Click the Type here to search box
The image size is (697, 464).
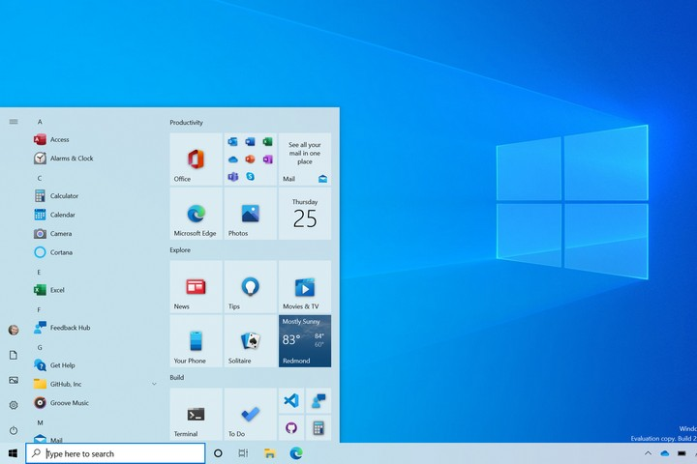click(x=116, y=453)
